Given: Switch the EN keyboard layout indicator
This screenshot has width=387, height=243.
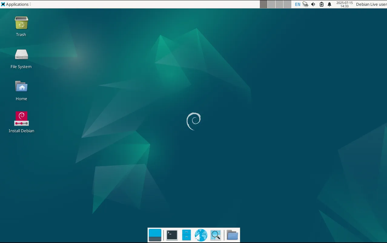Looking at the screenshot, I should [x=297, y=4].
